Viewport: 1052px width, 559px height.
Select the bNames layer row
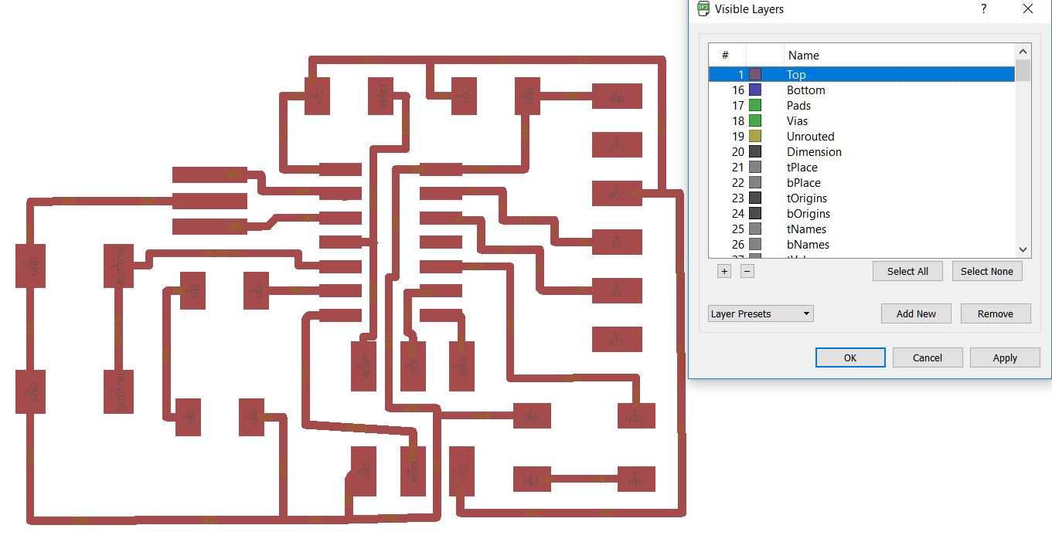[862, 244]
